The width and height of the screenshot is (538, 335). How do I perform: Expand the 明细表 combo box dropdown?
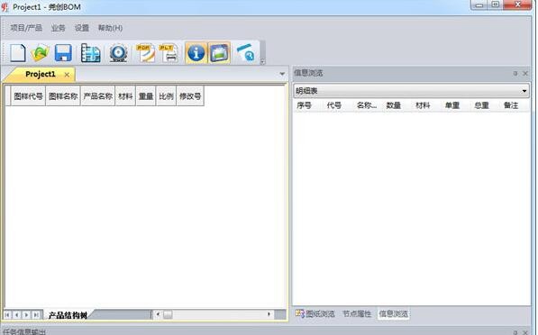tap(524, 91)
